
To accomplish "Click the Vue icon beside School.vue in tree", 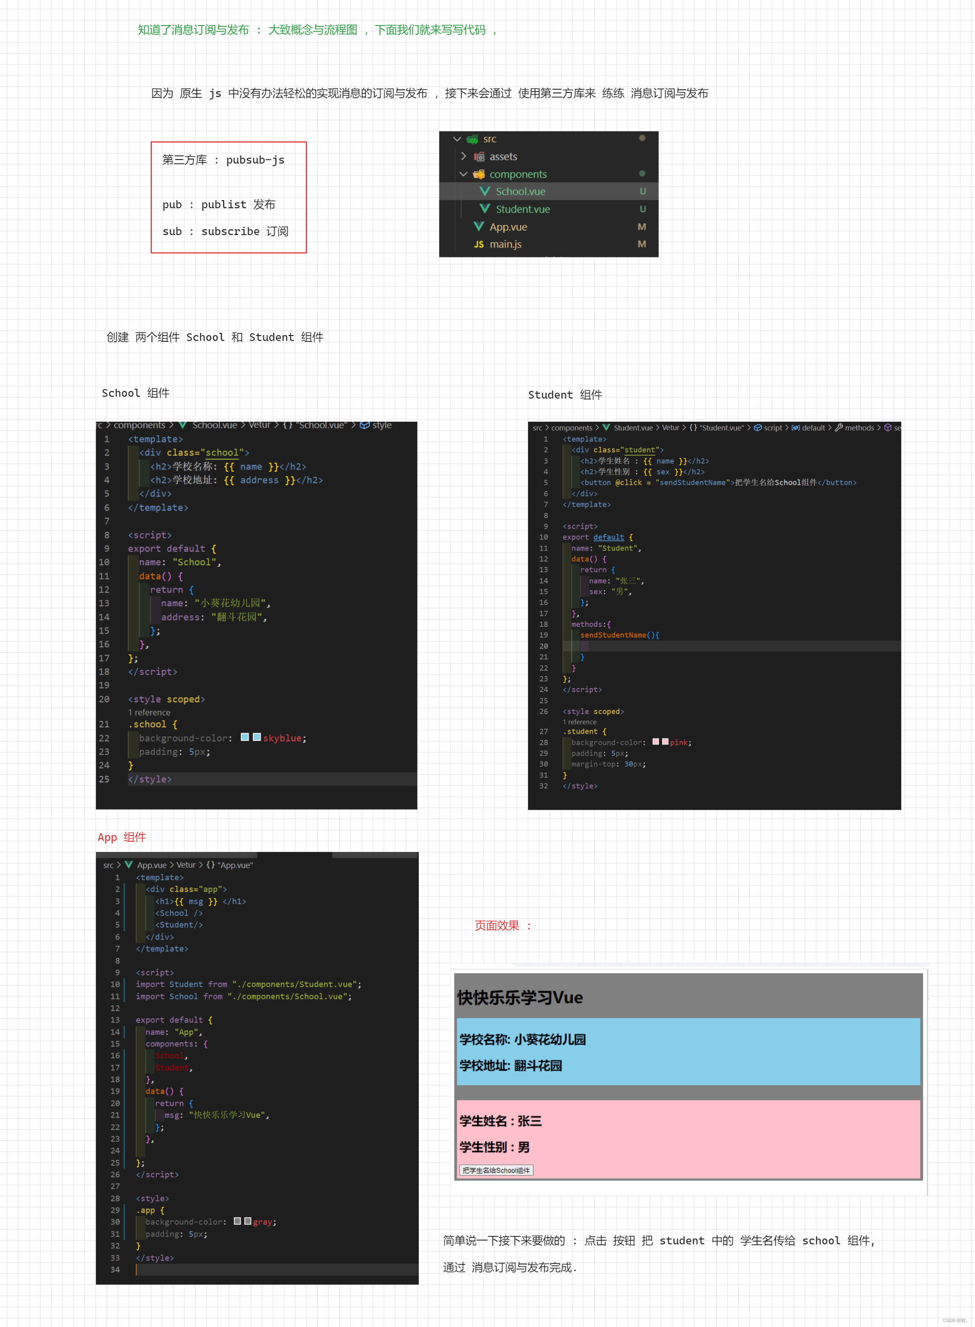I will point(485,191).
